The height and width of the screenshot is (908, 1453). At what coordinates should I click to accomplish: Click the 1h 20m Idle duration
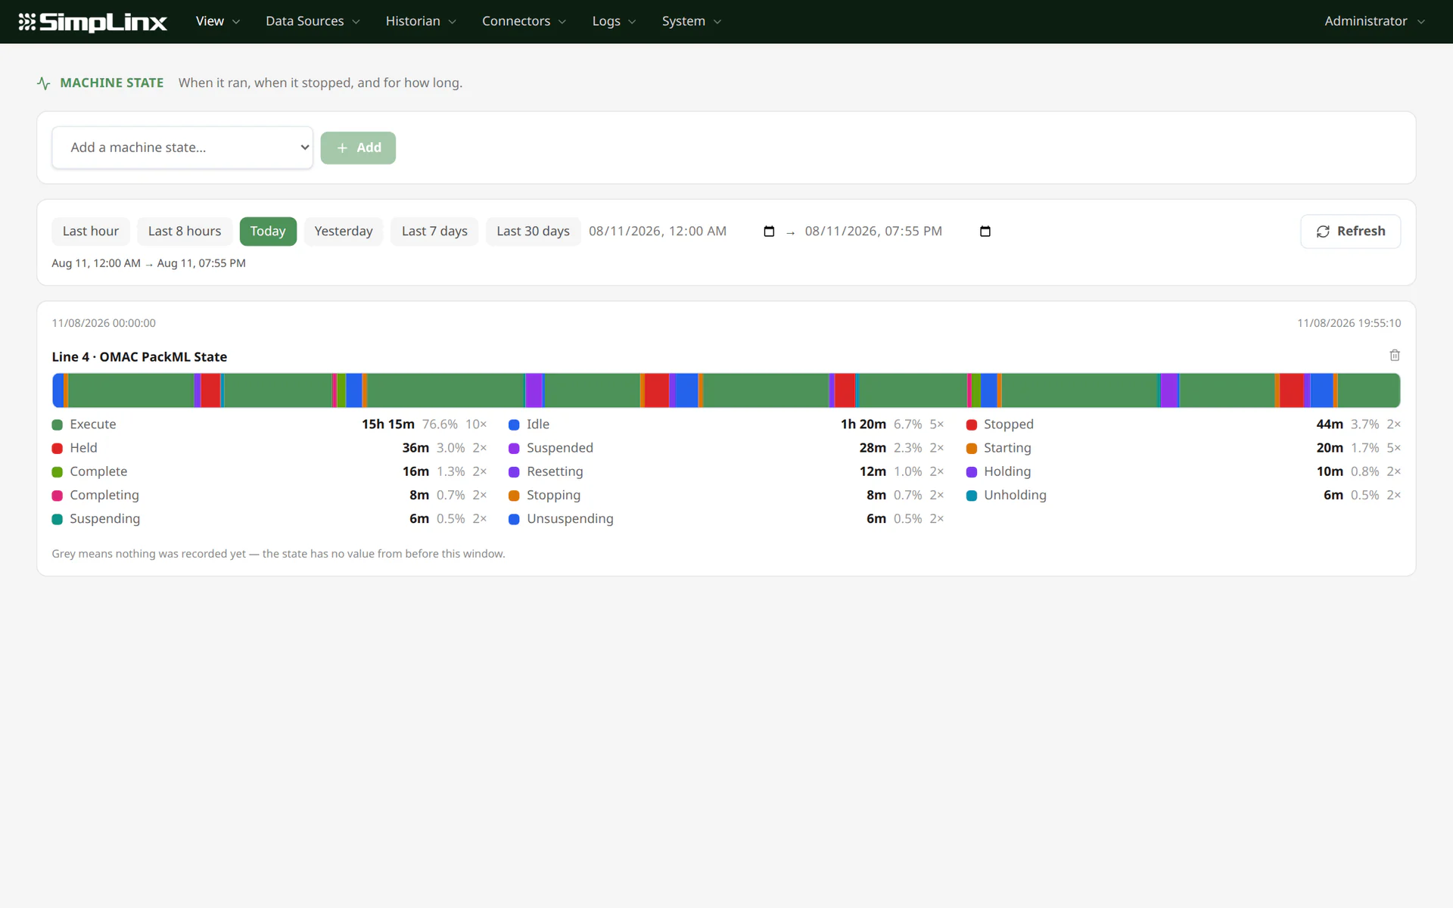point(863,424)
